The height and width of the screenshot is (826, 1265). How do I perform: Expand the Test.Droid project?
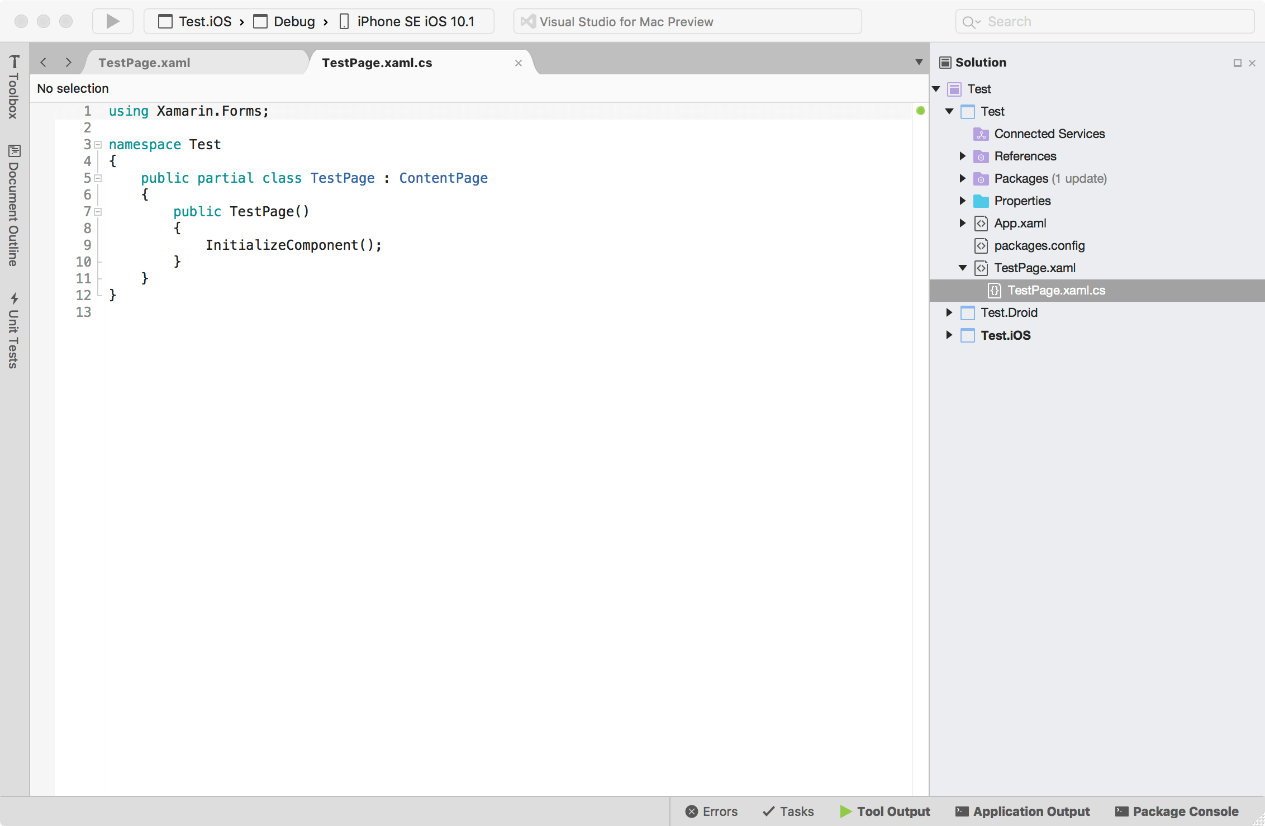949,312
